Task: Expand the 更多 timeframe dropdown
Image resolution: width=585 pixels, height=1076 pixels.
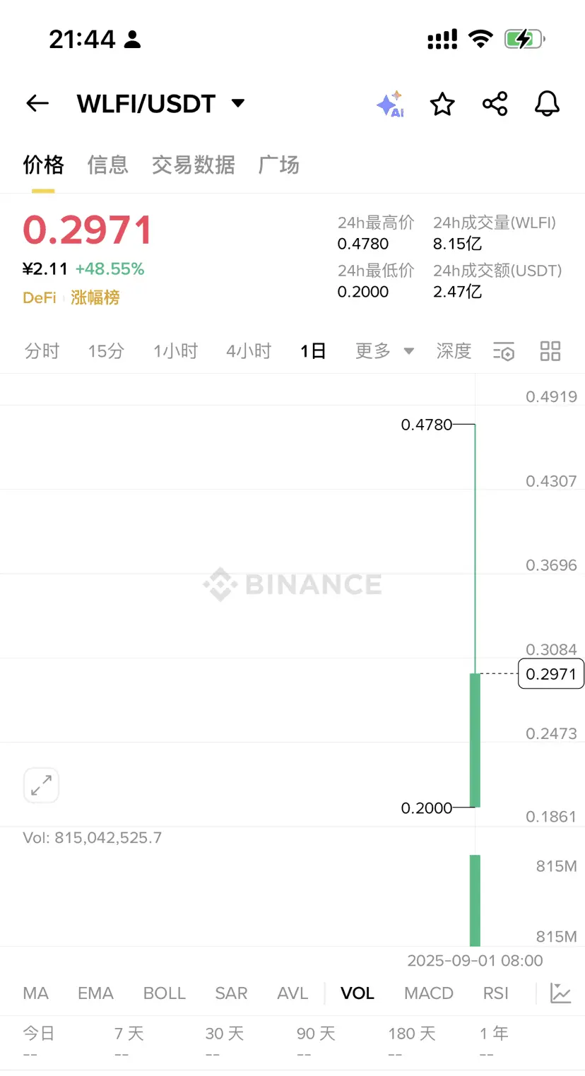Action: coord(384,351)
